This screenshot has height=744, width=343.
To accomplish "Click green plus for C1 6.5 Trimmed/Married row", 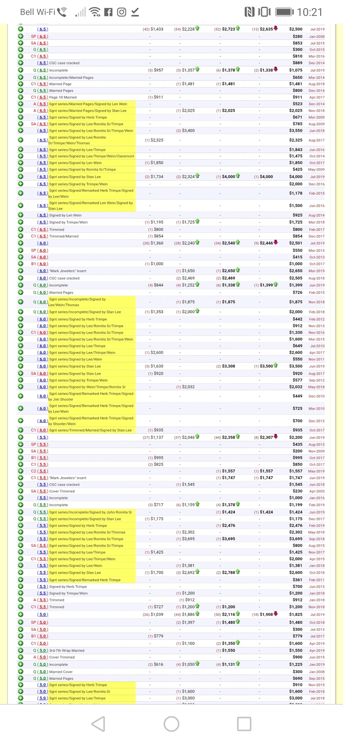I will point(20,236).
